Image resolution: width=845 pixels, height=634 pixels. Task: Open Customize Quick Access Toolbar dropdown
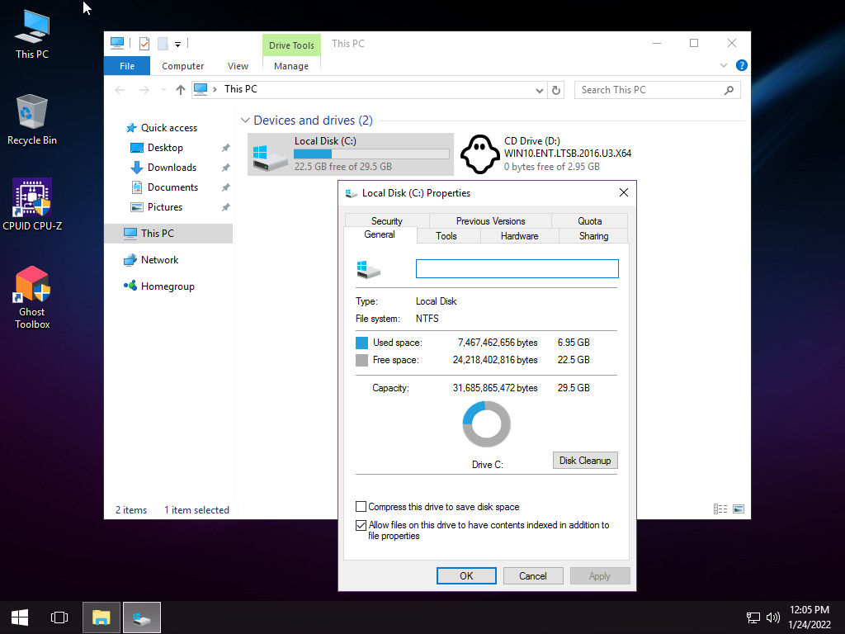pyautogui.click(x=177, y=45)
